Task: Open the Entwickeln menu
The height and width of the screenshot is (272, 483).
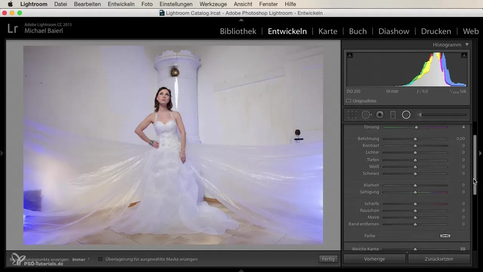Action: (x=121, y=4)
